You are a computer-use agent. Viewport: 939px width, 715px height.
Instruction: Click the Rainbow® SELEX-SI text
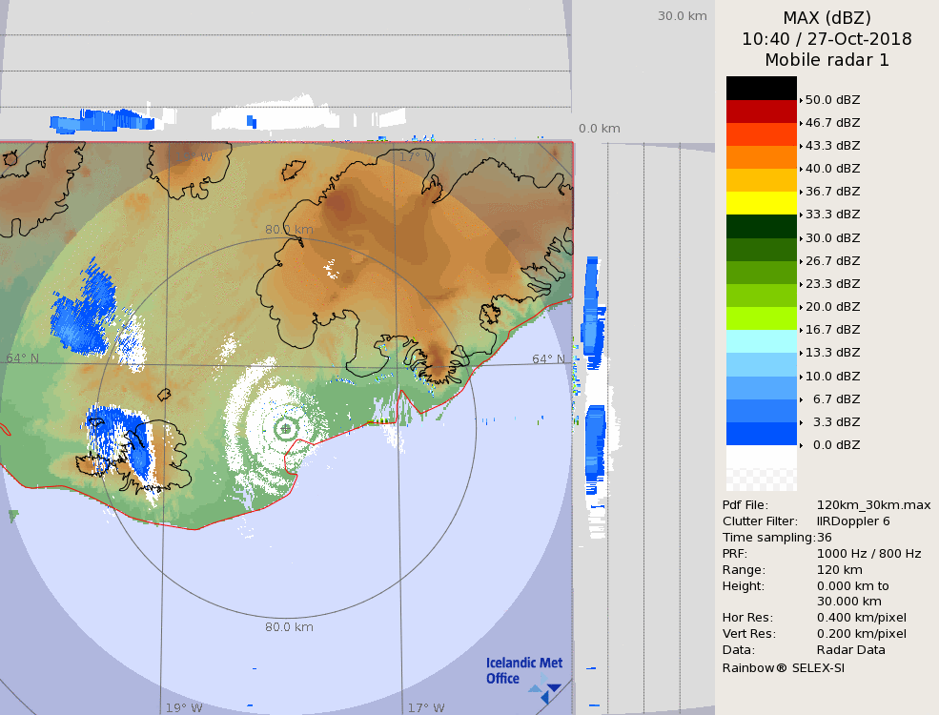783,667
